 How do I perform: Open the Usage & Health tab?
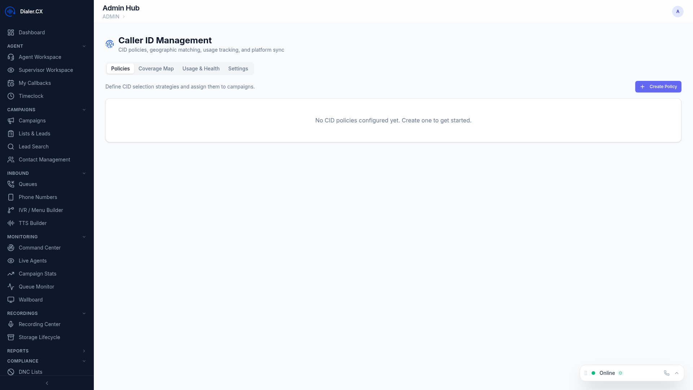pyautogui.click(x=201, y=69)
